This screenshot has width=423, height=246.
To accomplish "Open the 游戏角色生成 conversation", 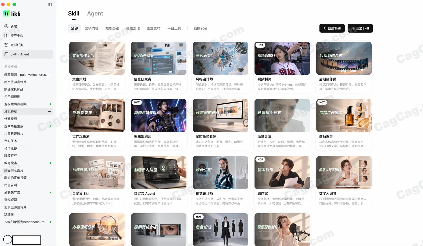I will point(28,126).
